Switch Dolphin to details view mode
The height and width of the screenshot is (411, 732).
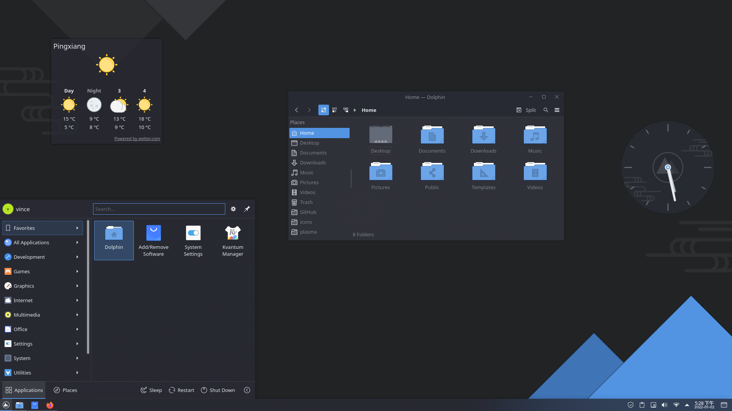334,110
